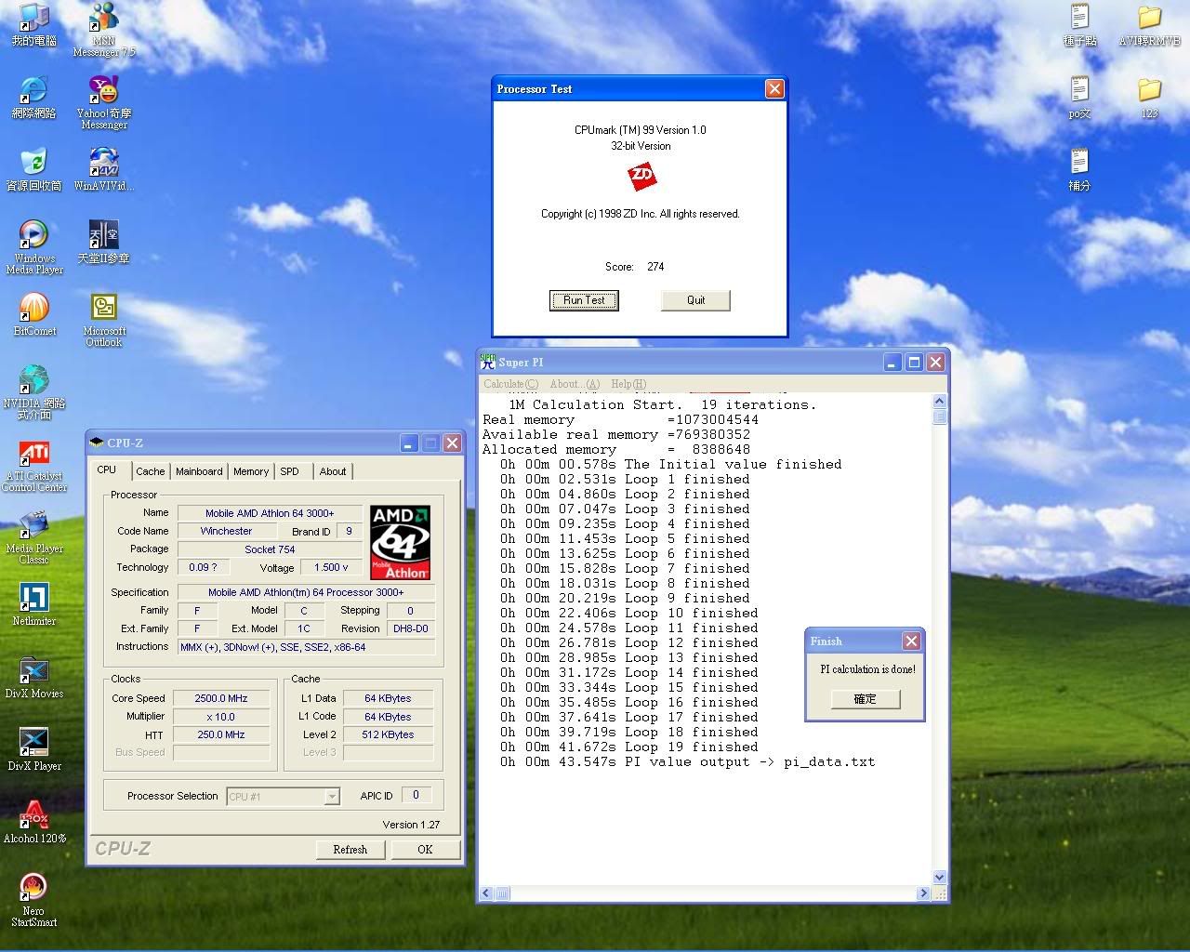
Task: Open Netlimiter desktop shortcut
Action: coord(33,604)
